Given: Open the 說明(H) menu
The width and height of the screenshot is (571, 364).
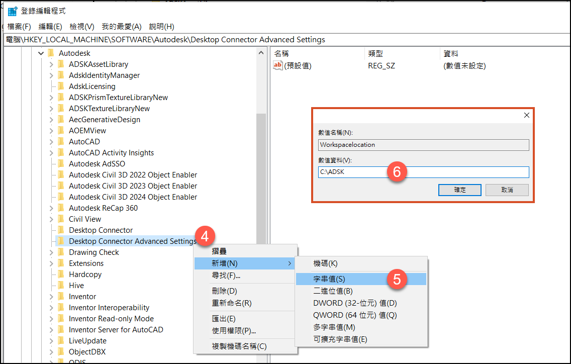Looking at the screenshot, I should (x=162, y=27).
